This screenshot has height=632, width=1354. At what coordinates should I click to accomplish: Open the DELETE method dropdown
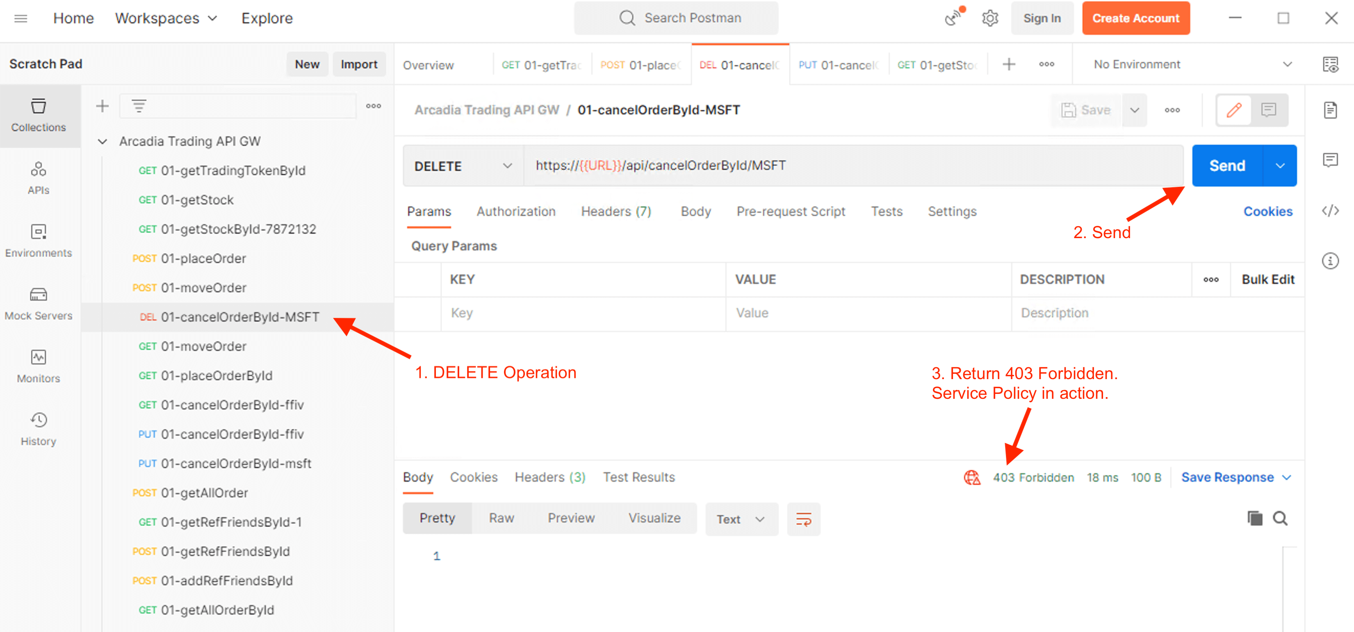463,166
